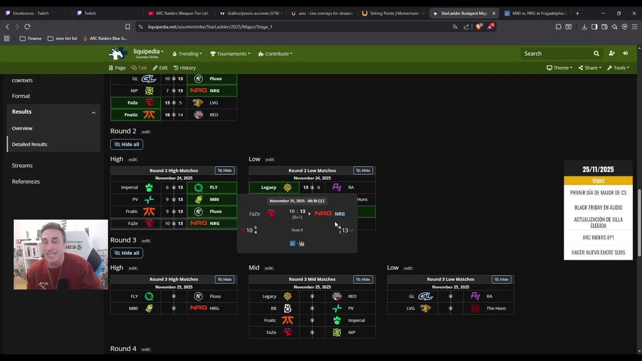Open the Share dropdown

(x=590, y=68)
